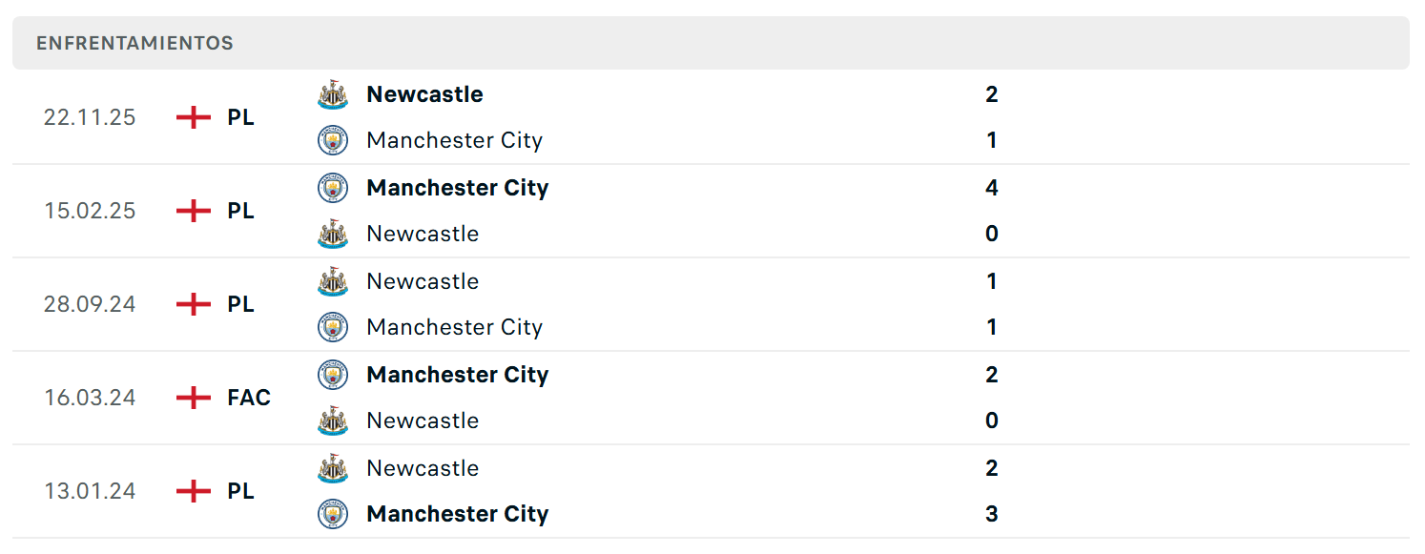Click Manchester City crest in 16.03.24 match

[333, 374]
